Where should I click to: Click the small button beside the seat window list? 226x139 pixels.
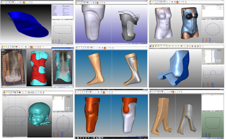tap(218, 60)
